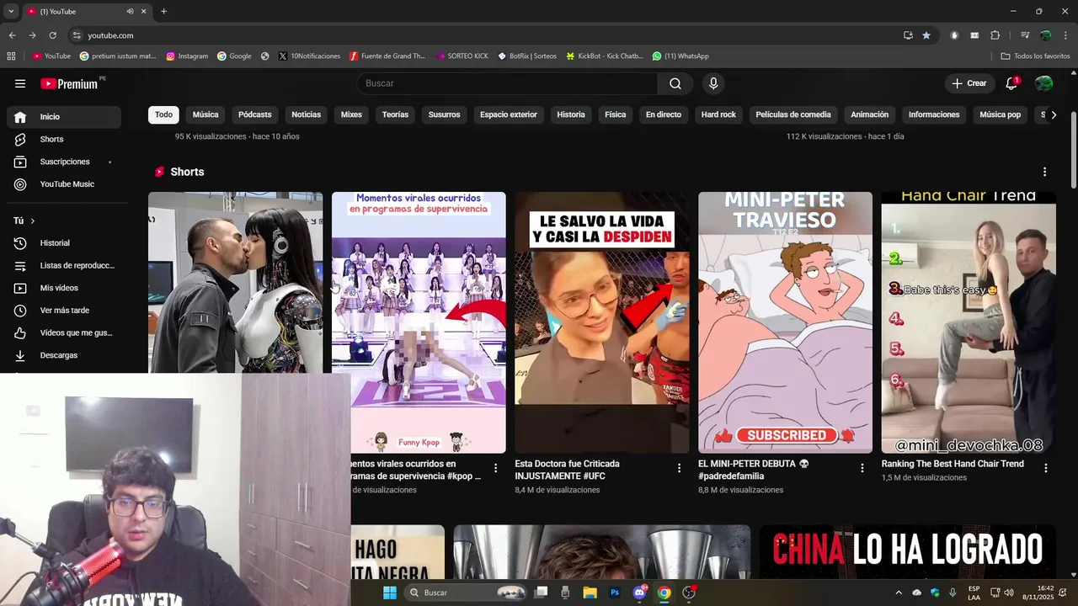Viewport: 1078px width, 606px height.
Task: Select the Noticias filter chip
Action: coord(306,114)
